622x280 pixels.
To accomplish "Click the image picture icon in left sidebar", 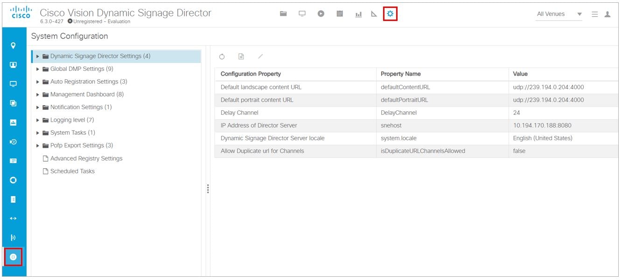I will [13, 123].
